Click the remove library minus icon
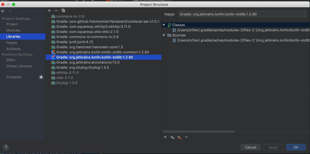This screenshot has height=154, width=310. [56, 11]
